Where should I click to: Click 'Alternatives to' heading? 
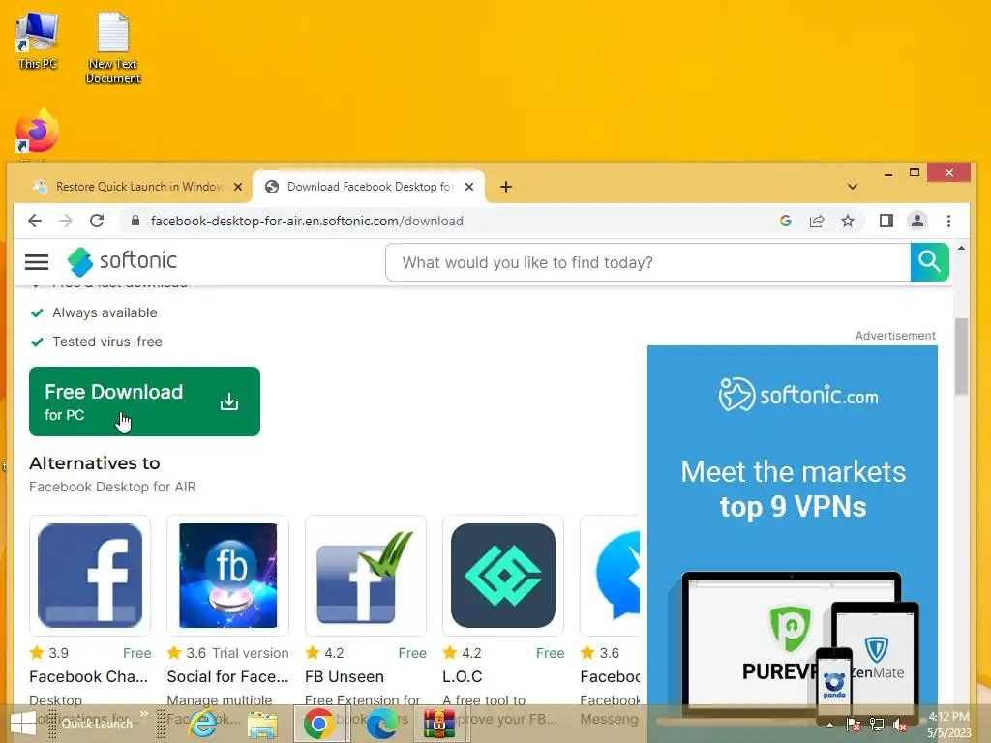[x=95, y=463]
